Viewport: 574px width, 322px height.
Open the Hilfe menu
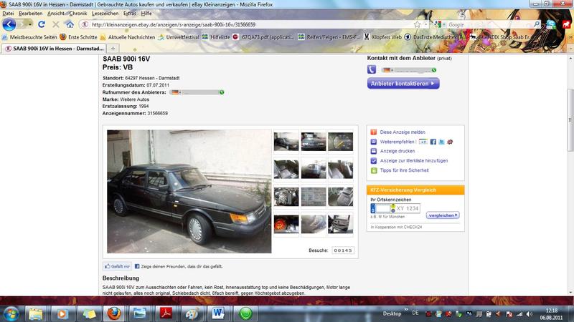(146, 14)
